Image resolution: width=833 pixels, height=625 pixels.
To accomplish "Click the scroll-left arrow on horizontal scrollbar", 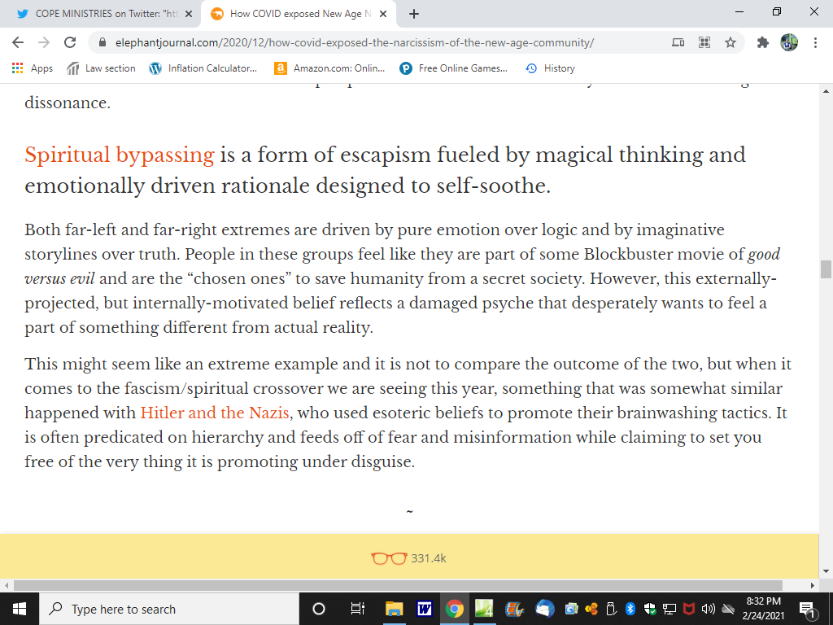I will click(7, 586).
